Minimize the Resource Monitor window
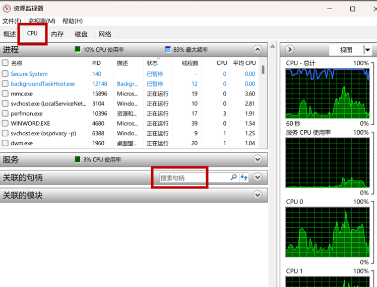 pos(330,9)
